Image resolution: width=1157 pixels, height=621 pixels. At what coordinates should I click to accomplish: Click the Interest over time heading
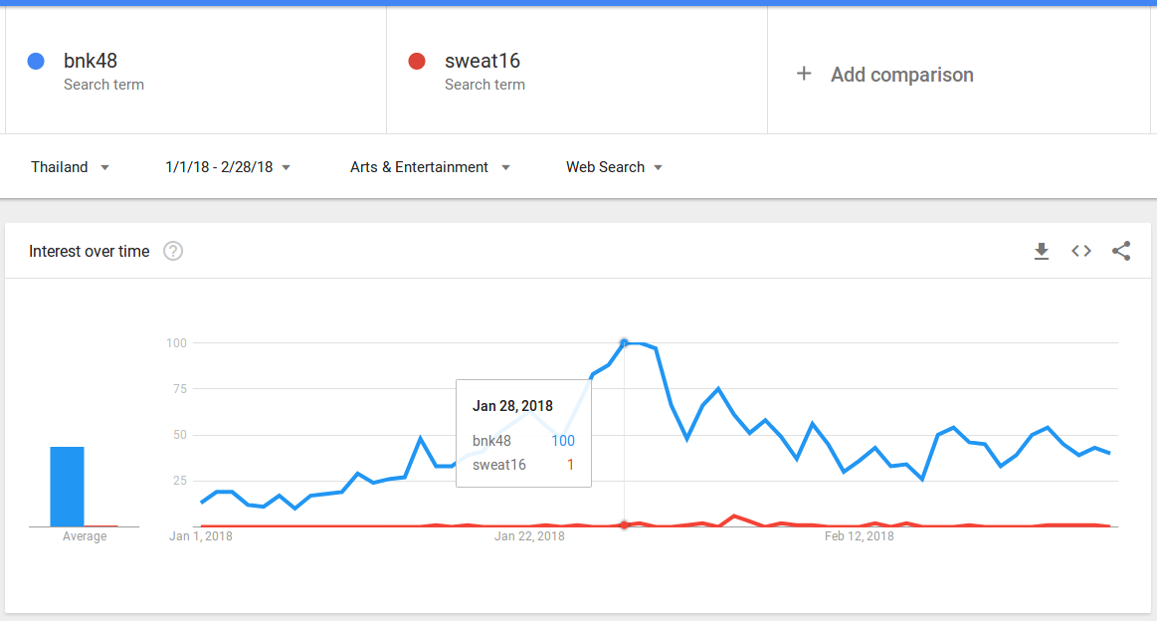point(90,251)
